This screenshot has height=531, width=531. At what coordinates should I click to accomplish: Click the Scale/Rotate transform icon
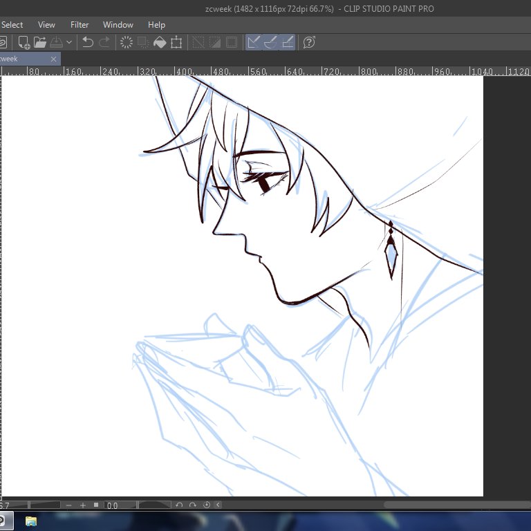[x=176, y=42]
